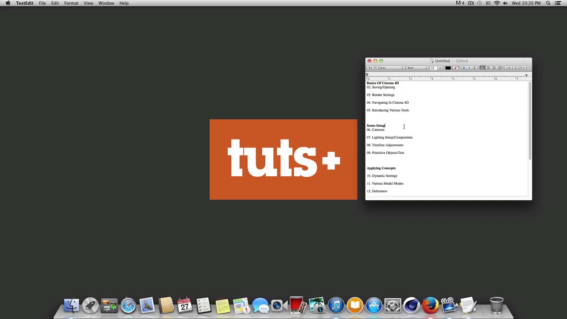Launch iTunes from the dock
Screen dimensions: 567x319
(336, 305)
